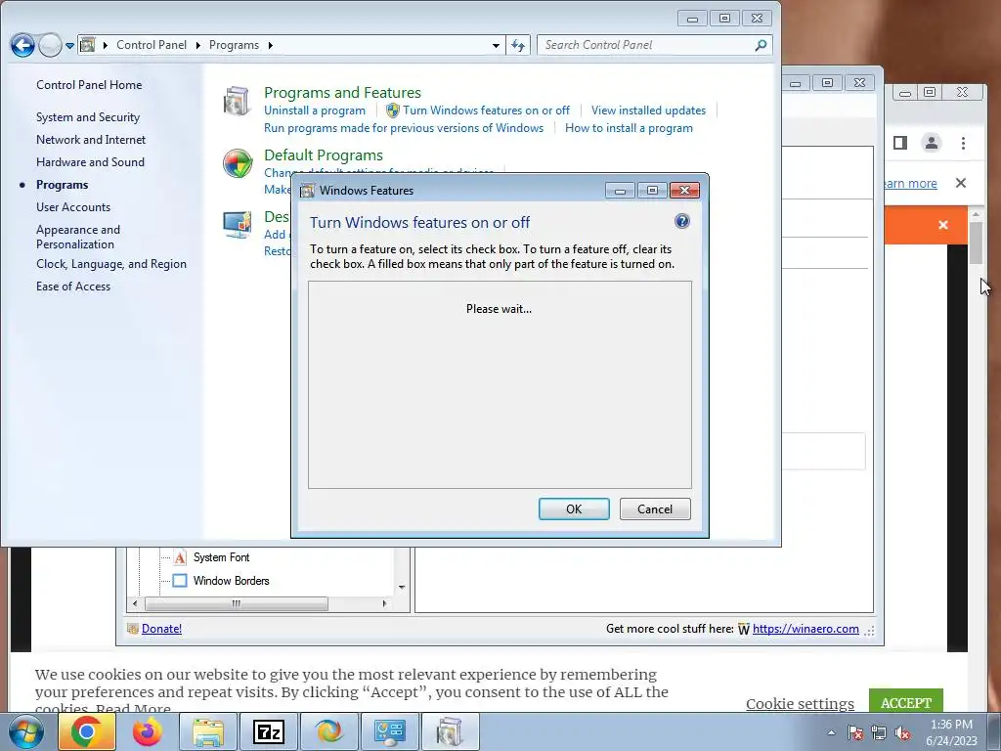Click Cancel in Windows Features
Viewport: 1001px width, 751px height.
coord(655,508)
